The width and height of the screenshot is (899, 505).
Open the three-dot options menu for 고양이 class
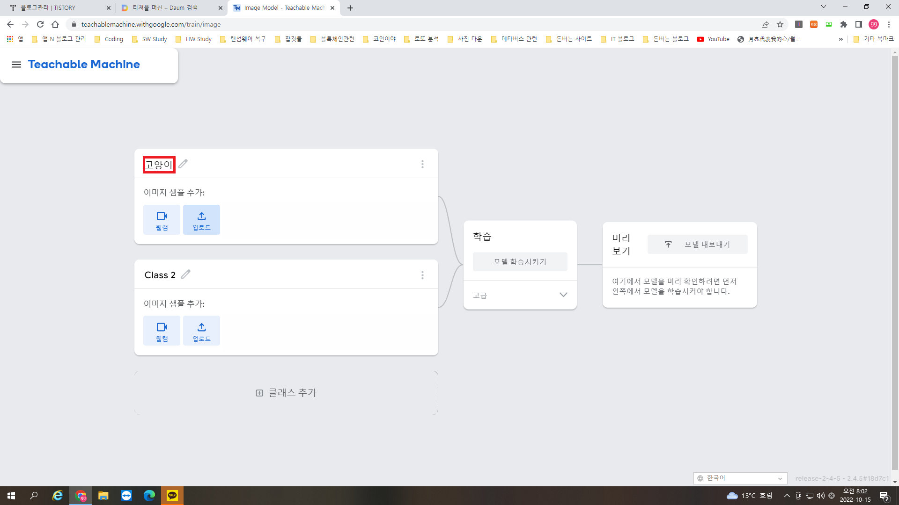pos(422,164)
